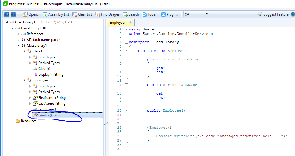
Task: Open the Search tool
Action: [x=131, y=14]
